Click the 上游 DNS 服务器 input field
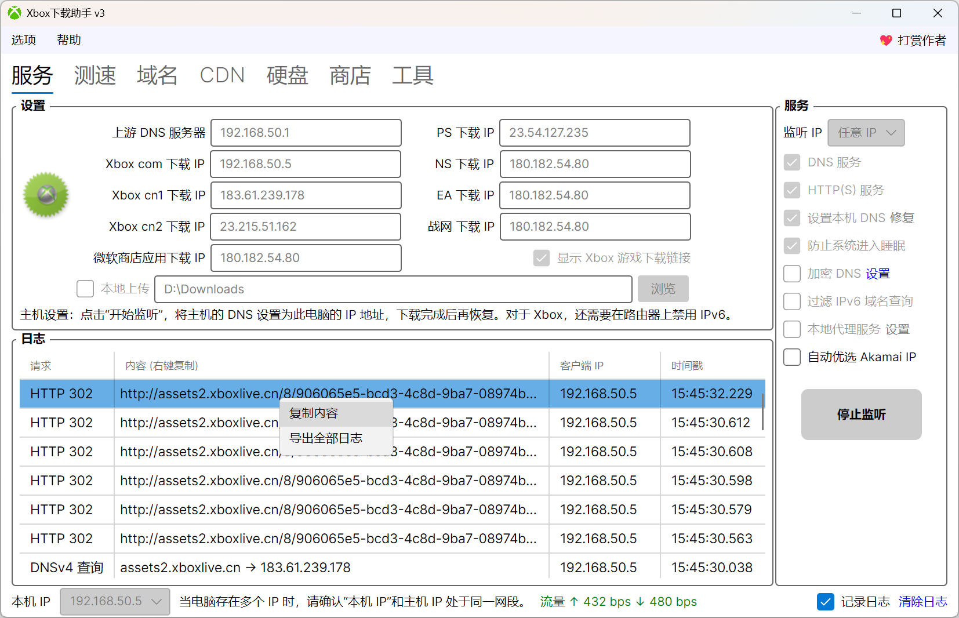The width and height of the screenshot is (959, 618). click(306, 133)
